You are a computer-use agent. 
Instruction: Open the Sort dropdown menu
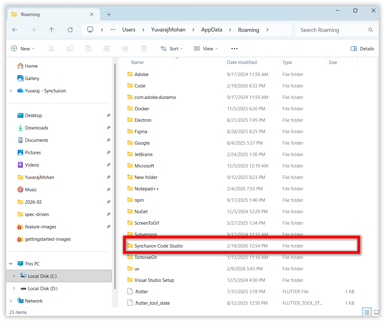pyautogui.click(x=172, y=49)
